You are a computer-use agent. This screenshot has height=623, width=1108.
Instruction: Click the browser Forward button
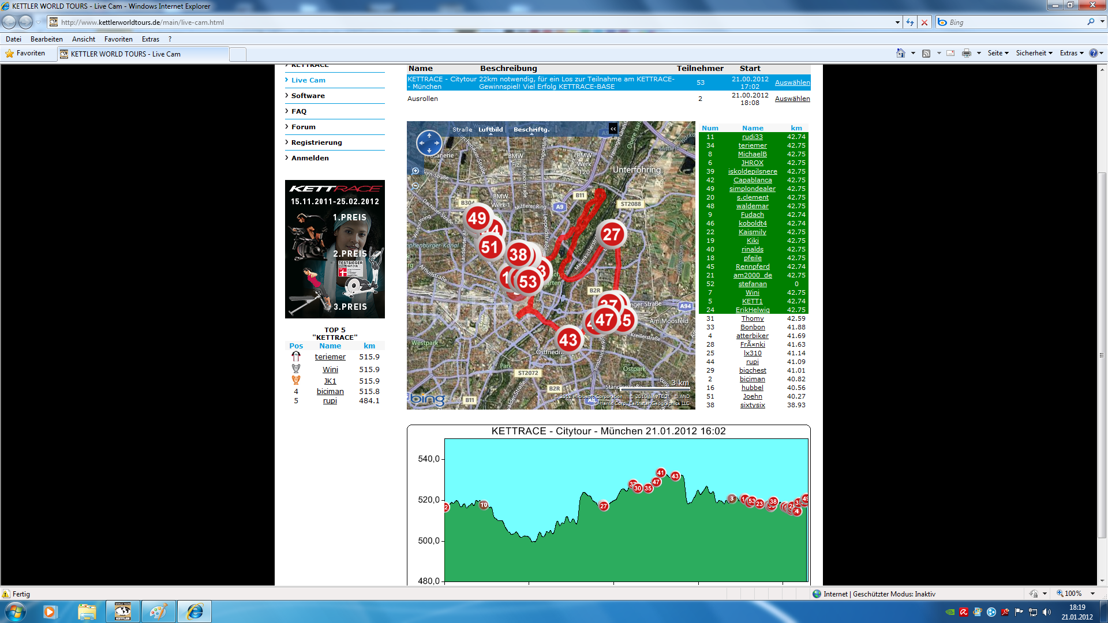(25, 22)
